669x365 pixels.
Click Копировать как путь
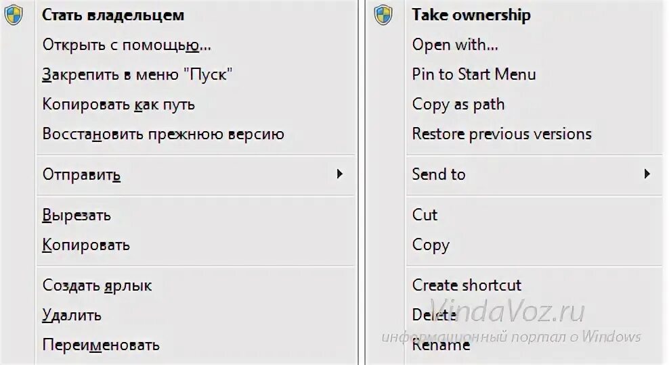click(118, 104)
